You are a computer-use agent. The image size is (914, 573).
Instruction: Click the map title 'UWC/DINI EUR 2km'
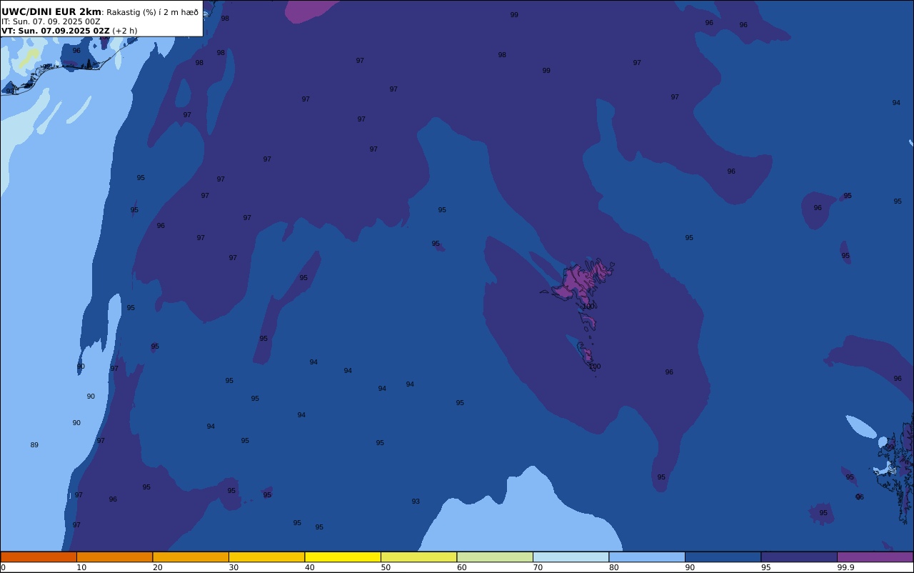click(x=51, y=11)
